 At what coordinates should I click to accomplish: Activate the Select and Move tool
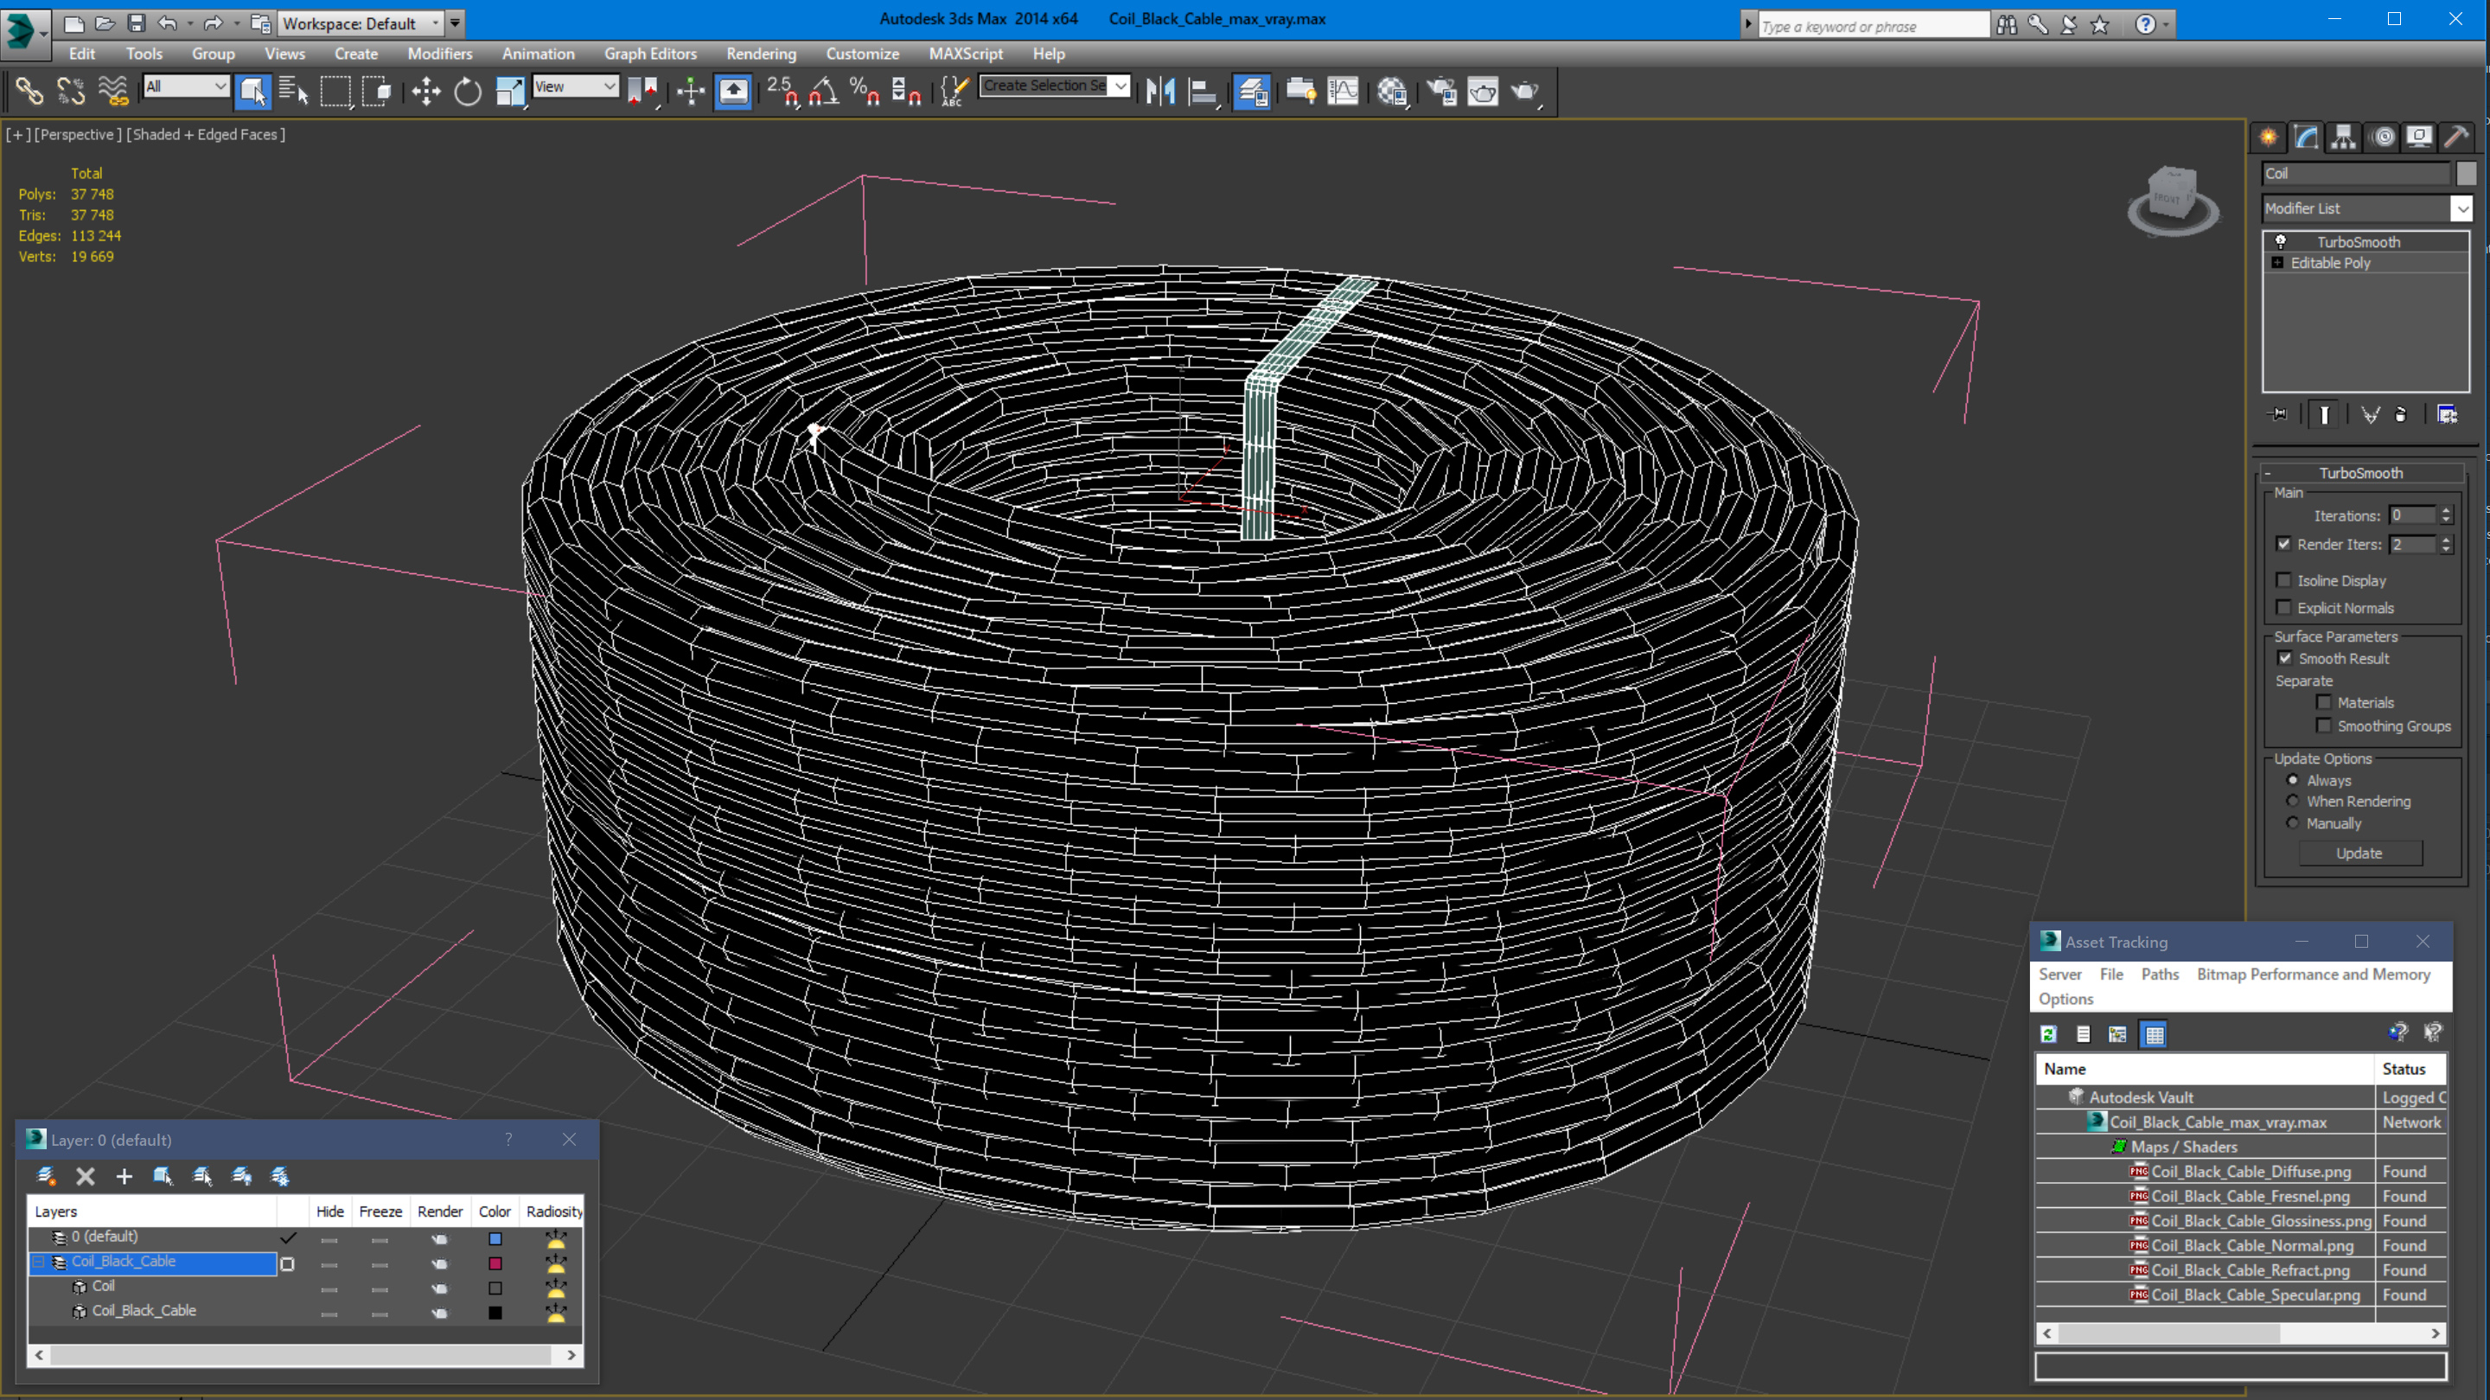point(425,91)
